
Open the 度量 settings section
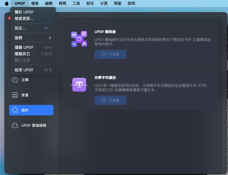click(31, 95)
